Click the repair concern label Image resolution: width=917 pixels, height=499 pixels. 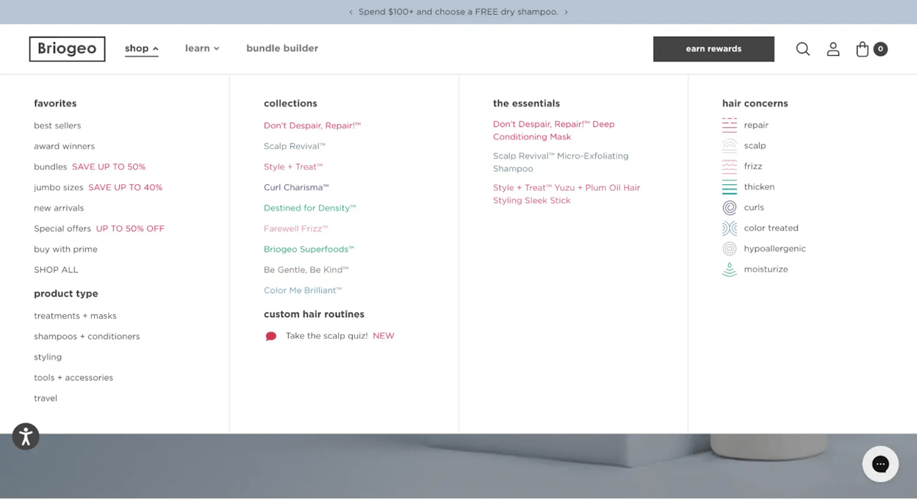[x=756, y=125]
